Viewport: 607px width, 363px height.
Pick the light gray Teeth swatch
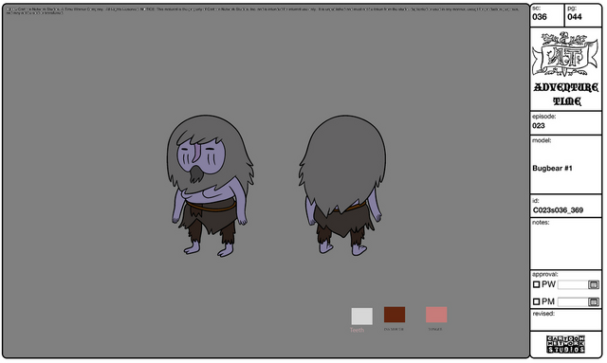(x=362, y=317)
